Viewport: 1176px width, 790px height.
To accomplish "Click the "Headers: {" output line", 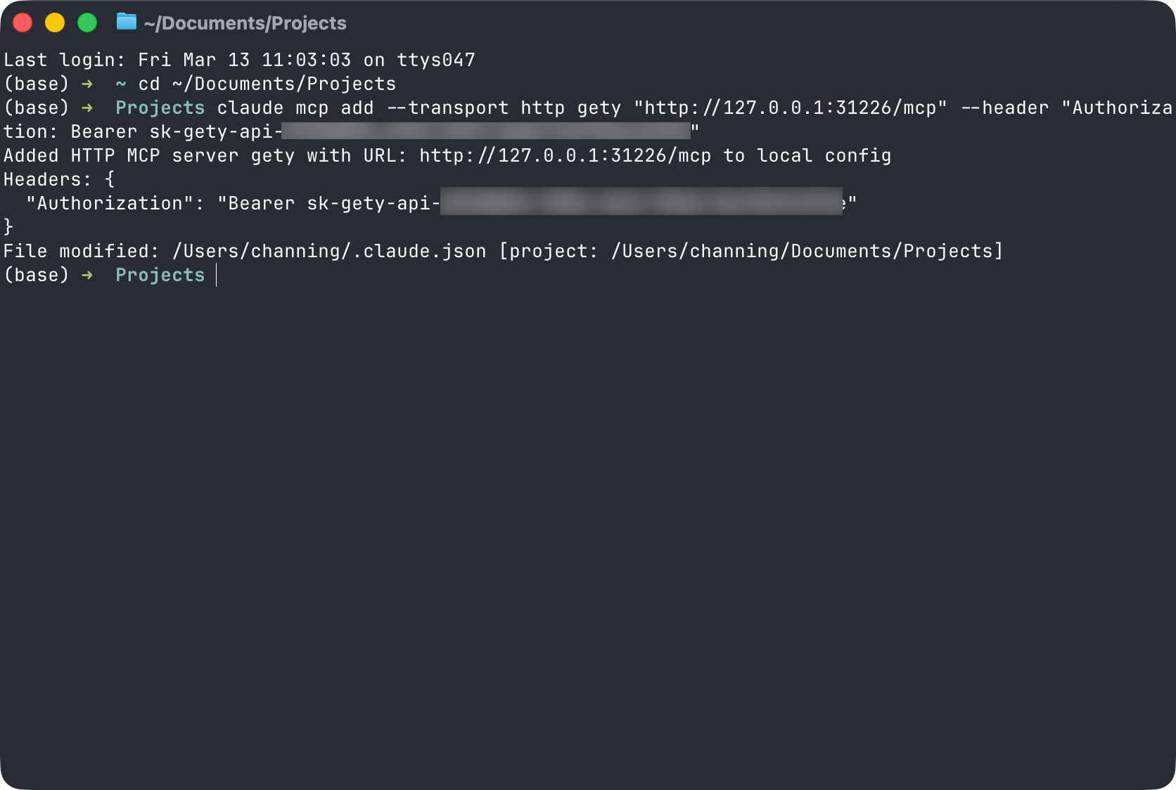I will (59, 179).
